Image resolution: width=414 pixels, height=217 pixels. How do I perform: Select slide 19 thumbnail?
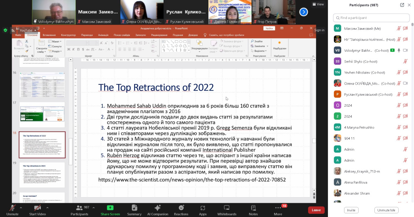(42, 175)
